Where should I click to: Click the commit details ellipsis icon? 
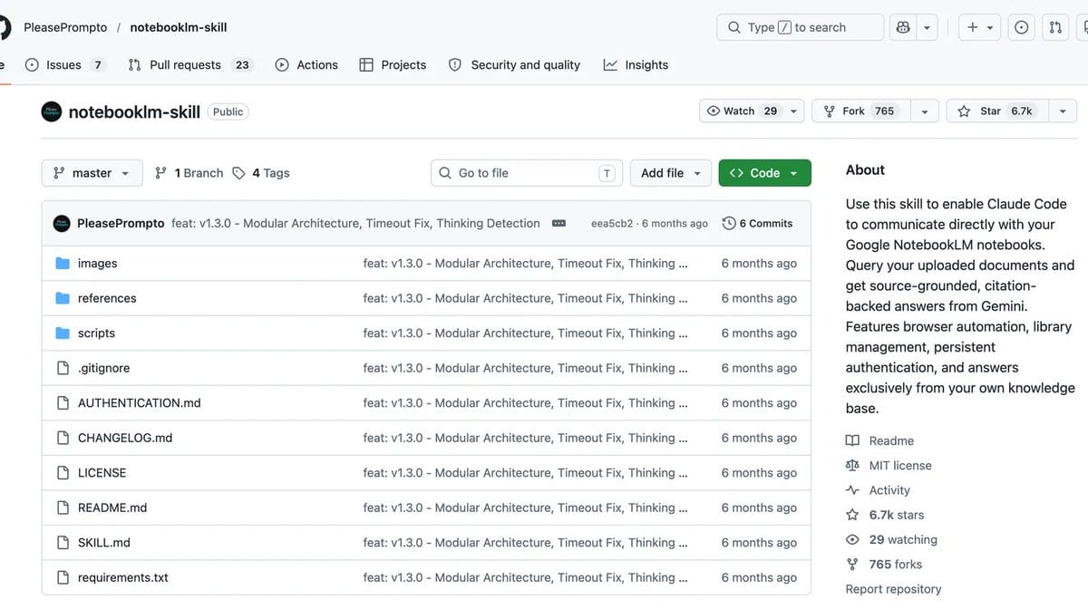click(559, 223)
